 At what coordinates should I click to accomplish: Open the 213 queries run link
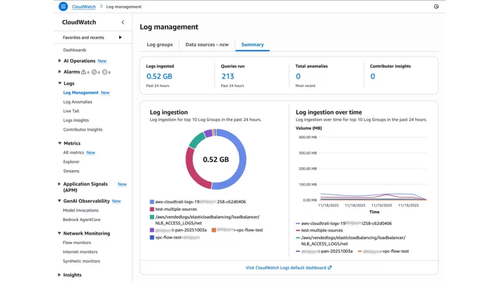click(228, 77)
